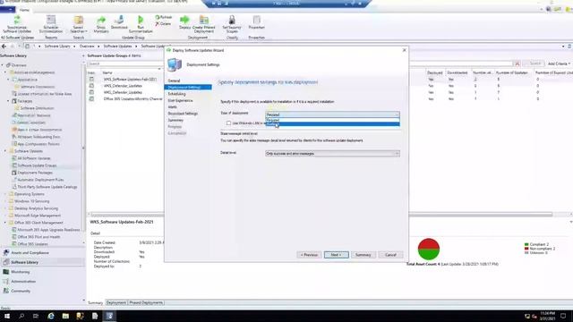Click the Previous wizard button
Screen dimensions: 573x322
309,255
